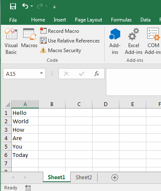Open the Excel Add-ins manager
The height and width of the screenshot is (191, 161).
coord(134,41)
